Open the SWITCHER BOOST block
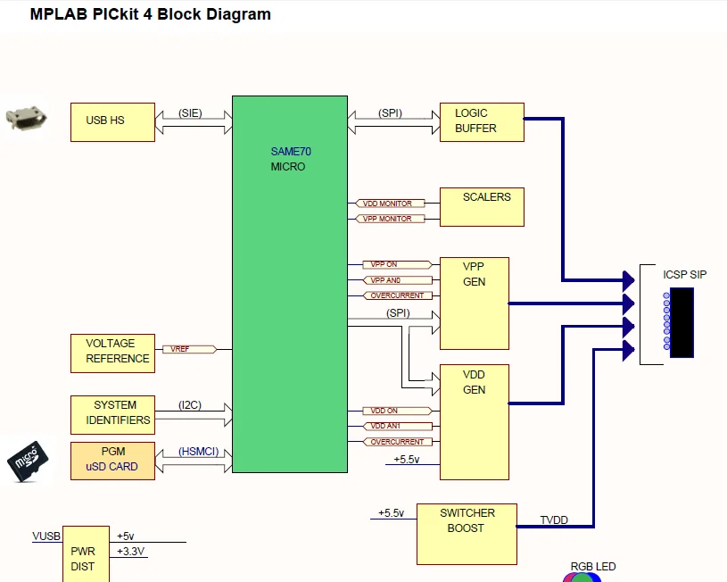 click(x=467, y=532)
